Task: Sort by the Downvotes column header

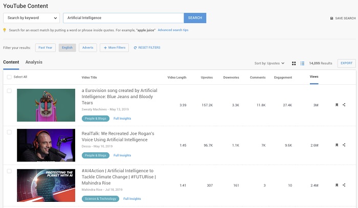Action: [231, 78]
